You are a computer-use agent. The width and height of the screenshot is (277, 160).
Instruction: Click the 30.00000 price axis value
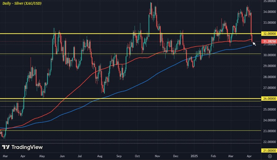269,55
